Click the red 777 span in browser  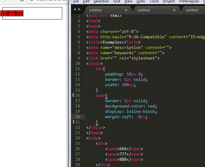click(12, 13)
